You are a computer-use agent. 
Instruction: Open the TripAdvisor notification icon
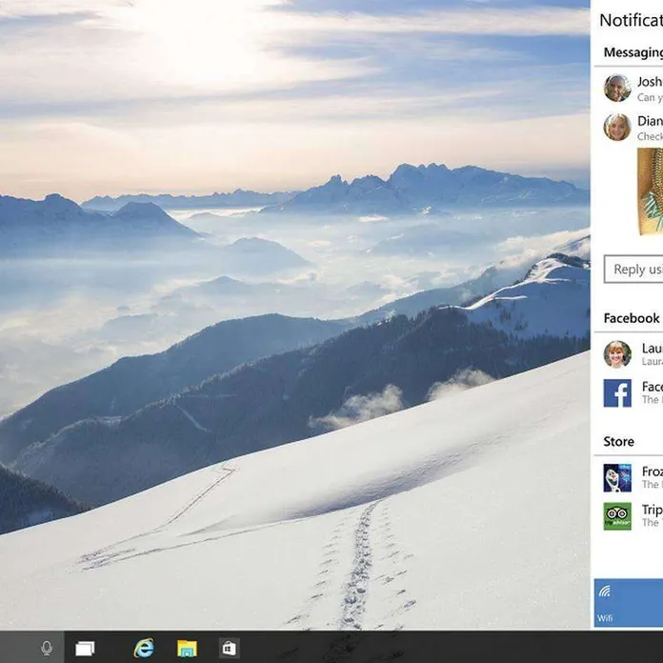tap(617, 515)
